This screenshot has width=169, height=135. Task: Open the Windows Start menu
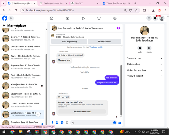(4, 132)
